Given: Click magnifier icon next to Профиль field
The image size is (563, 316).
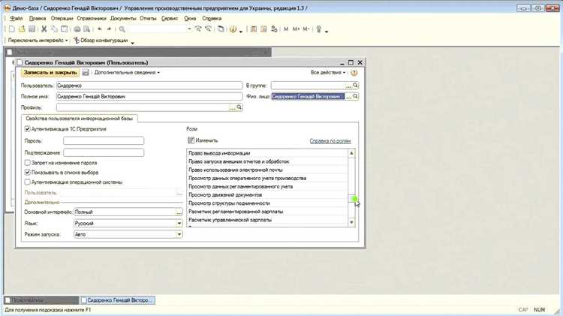Looking at the screenshot, I should pos(239,107).
